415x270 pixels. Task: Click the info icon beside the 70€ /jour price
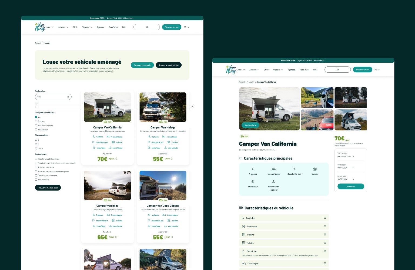116,158
